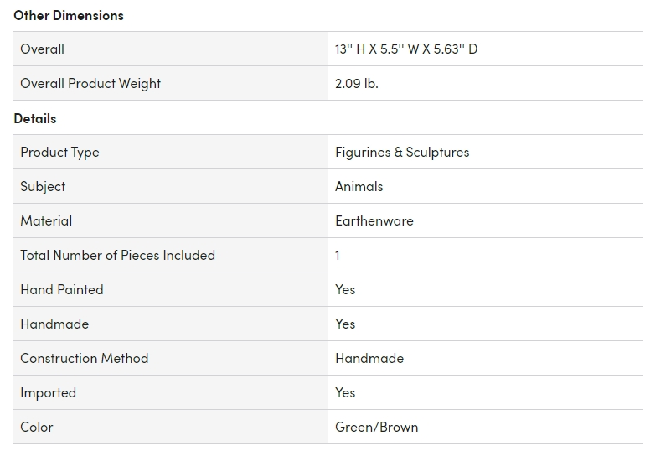Select the Overall dimensions value 13'' H X 5.5'' W
Image resolution: width=645 pixels, height=451 pixels.
point(406,49)
